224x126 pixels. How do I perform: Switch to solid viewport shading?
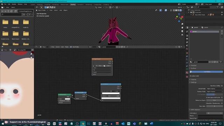pyautogui.click(x=176, y=10)
